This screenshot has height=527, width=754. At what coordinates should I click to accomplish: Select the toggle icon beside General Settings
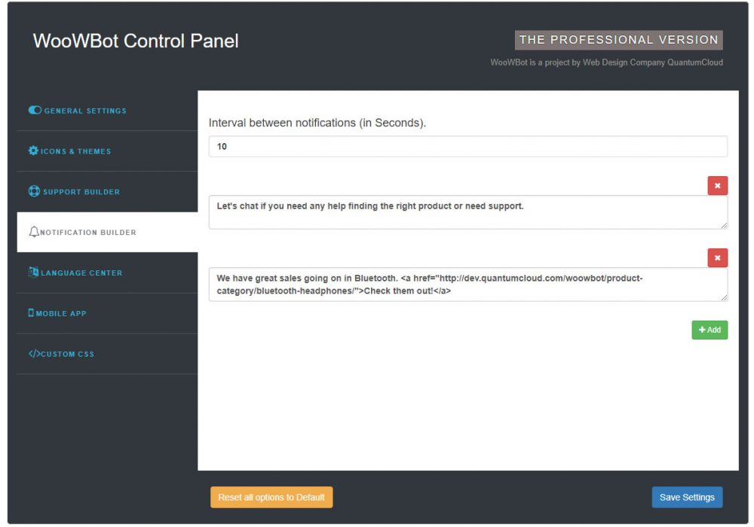(x=34, y=110)
